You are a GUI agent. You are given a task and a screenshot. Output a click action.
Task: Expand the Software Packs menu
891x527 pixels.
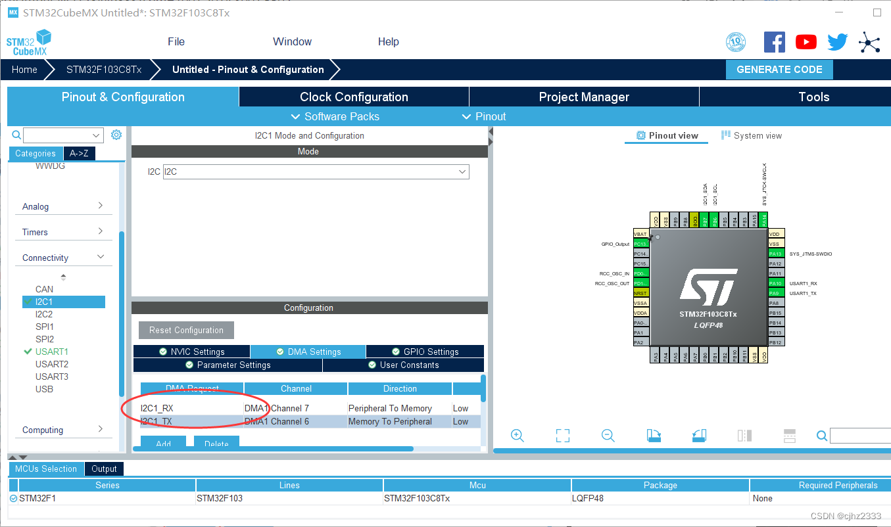335,116
